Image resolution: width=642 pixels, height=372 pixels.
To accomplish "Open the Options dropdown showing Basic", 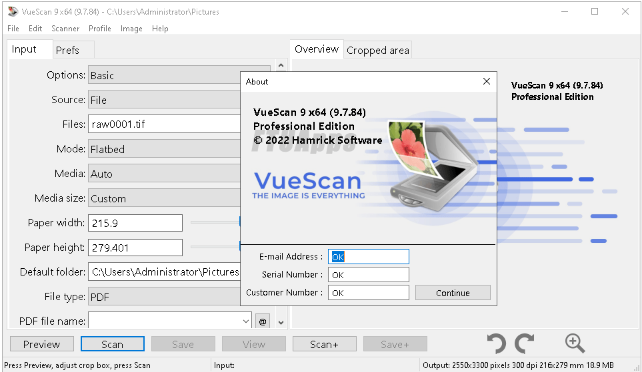I will click(x=165, y=75).
